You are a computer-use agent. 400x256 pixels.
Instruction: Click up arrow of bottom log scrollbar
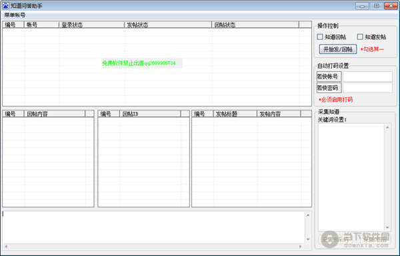point(308,215)
